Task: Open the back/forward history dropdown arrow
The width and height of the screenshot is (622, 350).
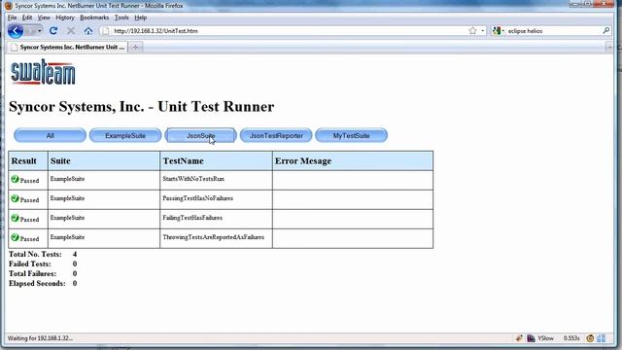Action: (40, 31)
